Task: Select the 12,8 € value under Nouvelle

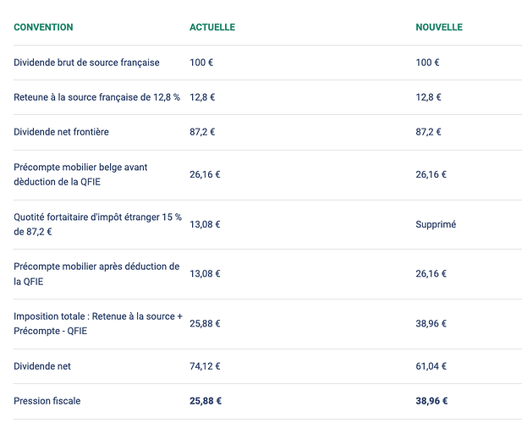Action: (x=428, y=97)
